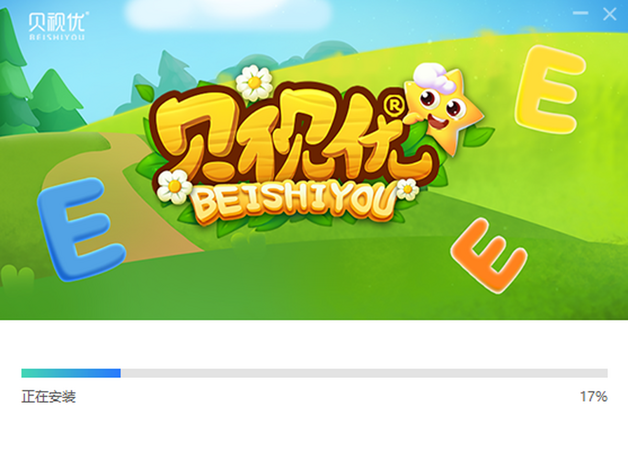Click the yellow letter E

[549, 90]
